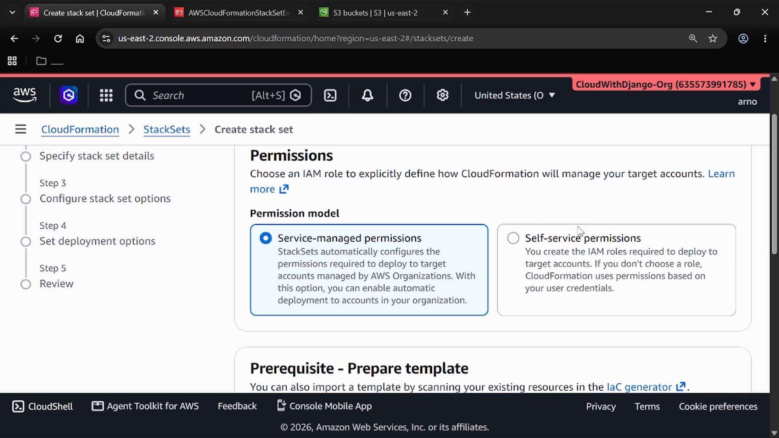Close the S3 buckets tab
Viewport: 779px width, 438px height.
coord(445,13)
